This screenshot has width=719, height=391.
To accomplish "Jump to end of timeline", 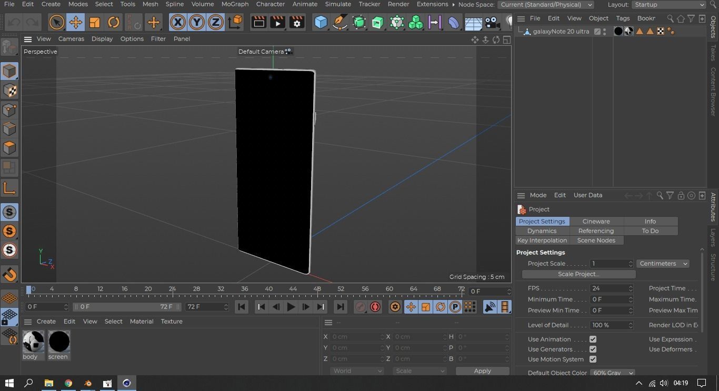I will point(340,307).
